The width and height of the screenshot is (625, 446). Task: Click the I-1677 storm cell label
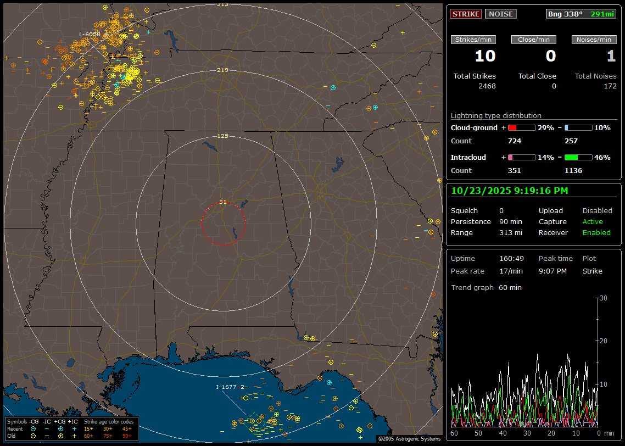[x=226, y=387]
